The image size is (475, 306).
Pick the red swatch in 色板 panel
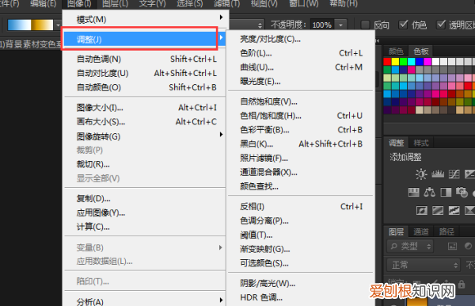(387, 62)
